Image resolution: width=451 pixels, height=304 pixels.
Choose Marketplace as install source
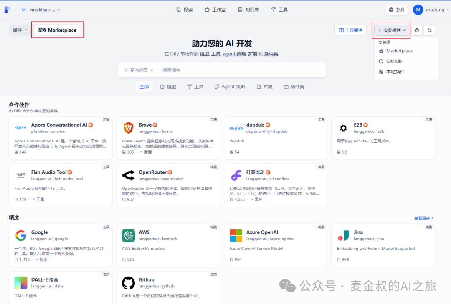click(x=406, y=51)
